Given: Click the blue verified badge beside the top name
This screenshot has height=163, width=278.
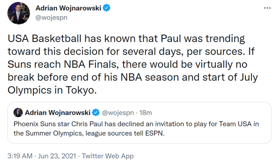Looking at the screenshot, I should coord(107,8).
